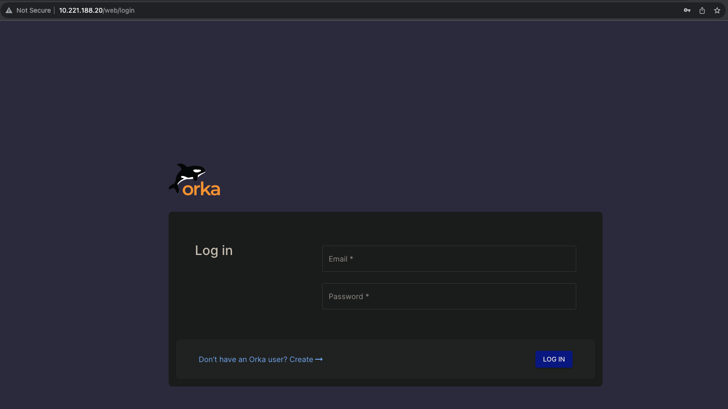This screenshot has height=409, width=728.
Task: Open the 'Don't have an Orka user? Create' link
Action: [x=261, y=359]
